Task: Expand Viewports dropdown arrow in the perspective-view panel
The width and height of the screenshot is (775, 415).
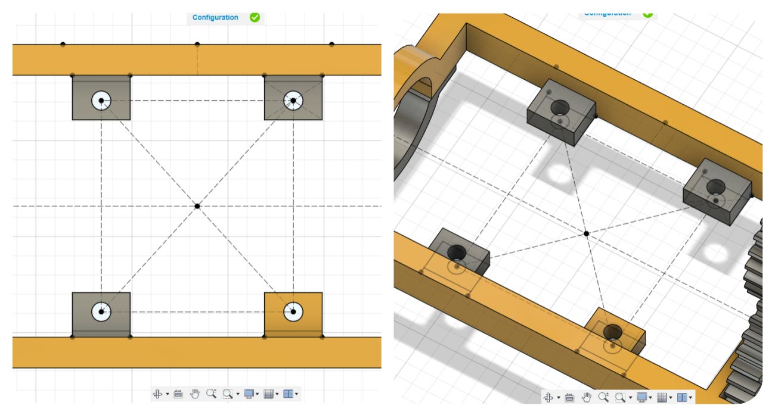Action: 690,398
